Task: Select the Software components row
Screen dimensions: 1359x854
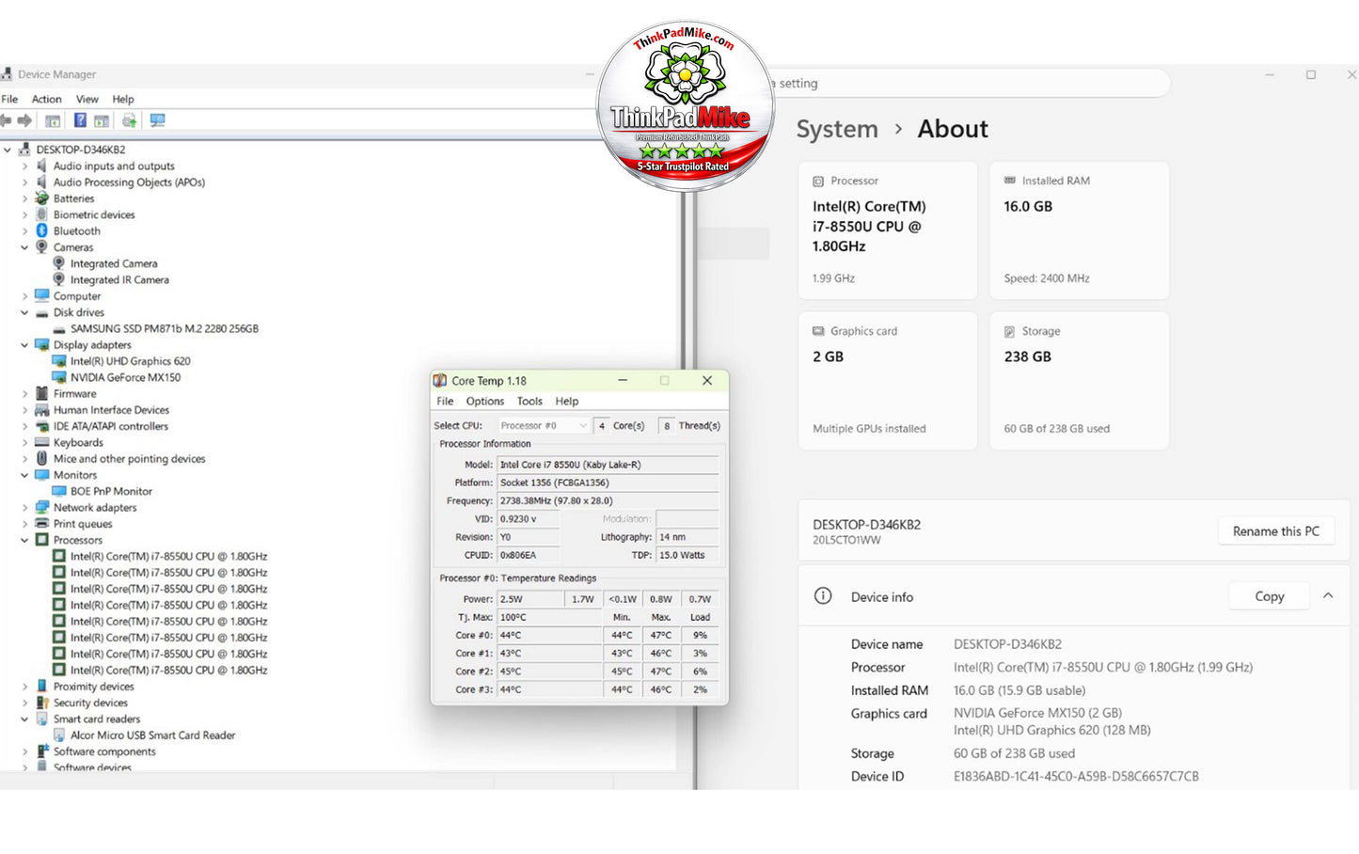Action: [x=95, y=751]
